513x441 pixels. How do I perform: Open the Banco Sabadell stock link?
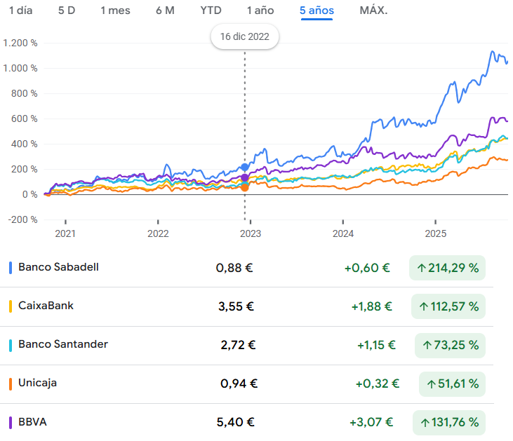(x=58, y=267)
